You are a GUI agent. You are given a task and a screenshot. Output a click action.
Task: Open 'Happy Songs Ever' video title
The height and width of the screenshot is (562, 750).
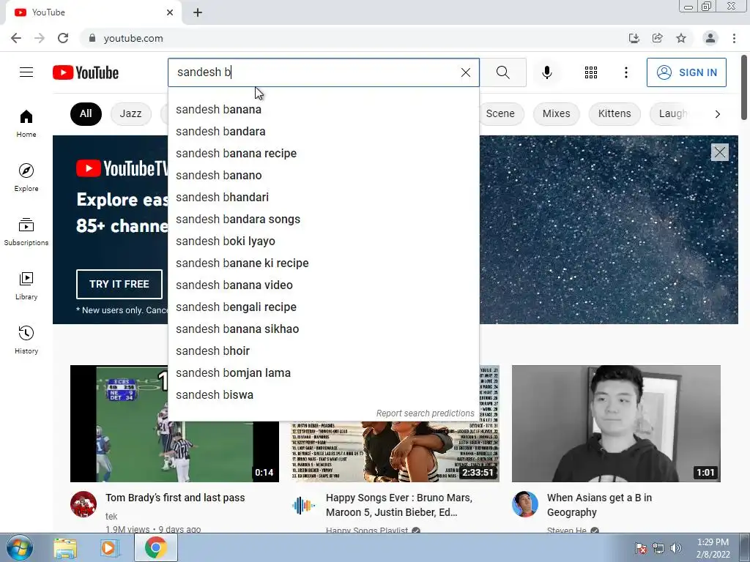(399, 505)
